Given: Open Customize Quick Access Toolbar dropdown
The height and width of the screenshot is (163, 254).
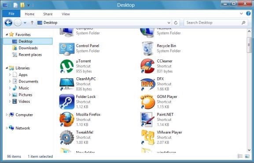Looking at the screenshot, I should coord(28,5).
